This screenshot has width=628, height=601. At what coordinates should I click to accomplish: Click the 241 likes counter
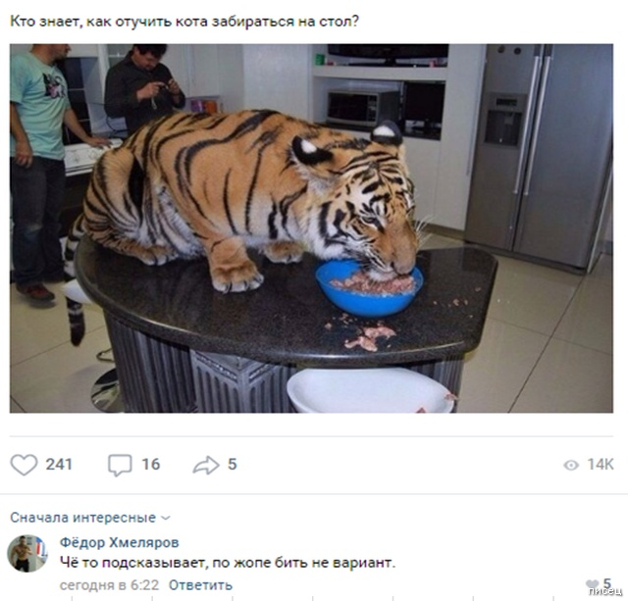click(59, 465)
